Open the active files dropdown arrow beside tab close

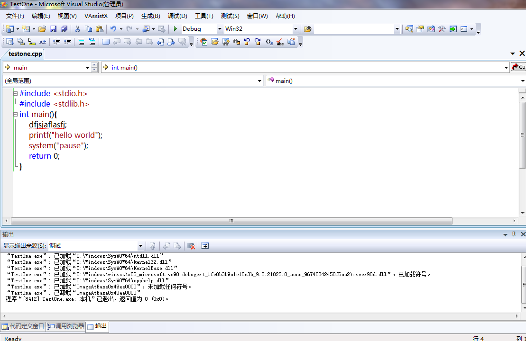click(x=513, y=54)
